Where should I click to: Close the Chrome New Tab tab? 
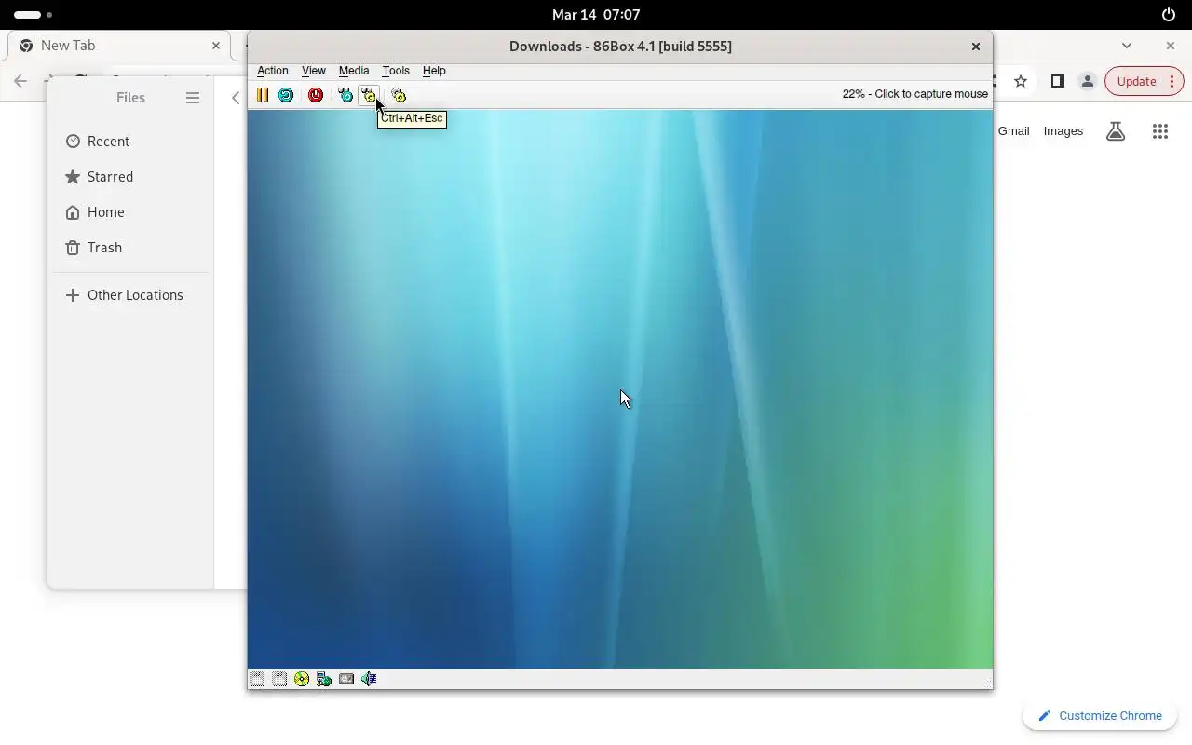tap(216, 46)
